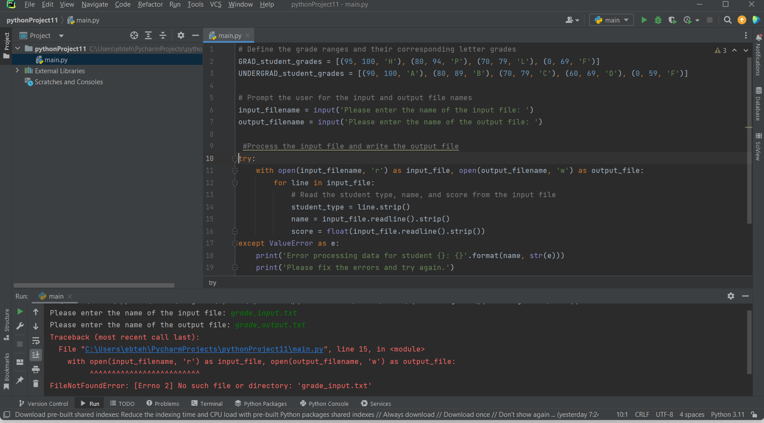Rerun main in the Run panel

tap(20, 312)
